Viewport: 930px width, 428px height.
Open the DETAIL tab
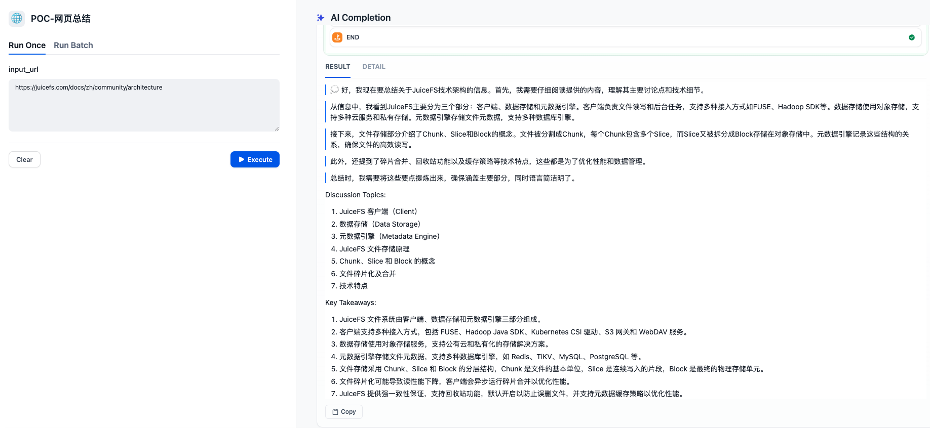(374, 66)
